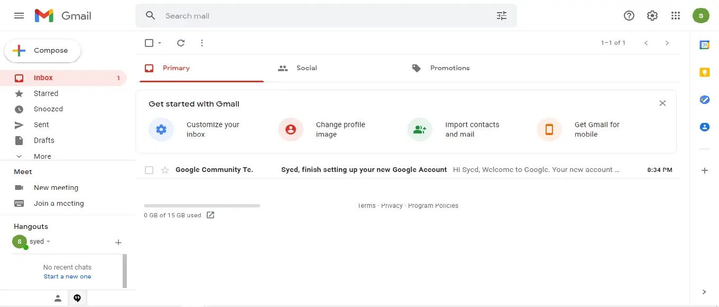Show search options filter icon
Image resolution: width=719 pixels, height=307 pixels.
pos(502,16)
